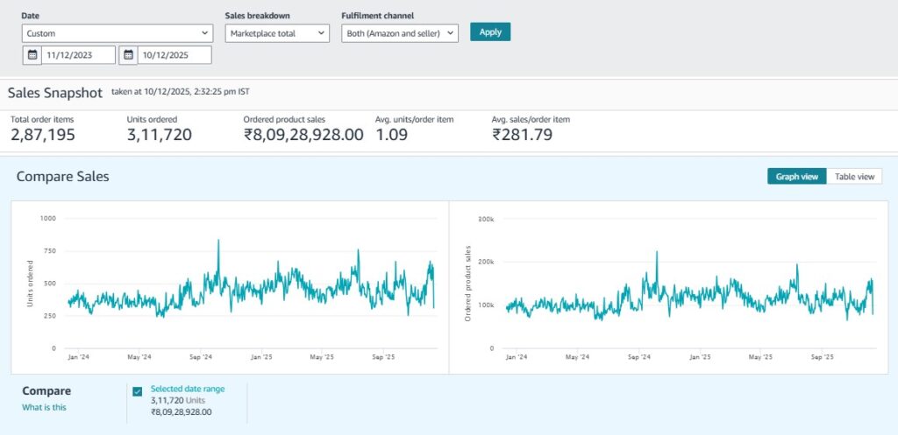Viewport: 898px width, 435px height.
Task: Uncheck the Selected date range checkbox
Action: coord(138,391)
